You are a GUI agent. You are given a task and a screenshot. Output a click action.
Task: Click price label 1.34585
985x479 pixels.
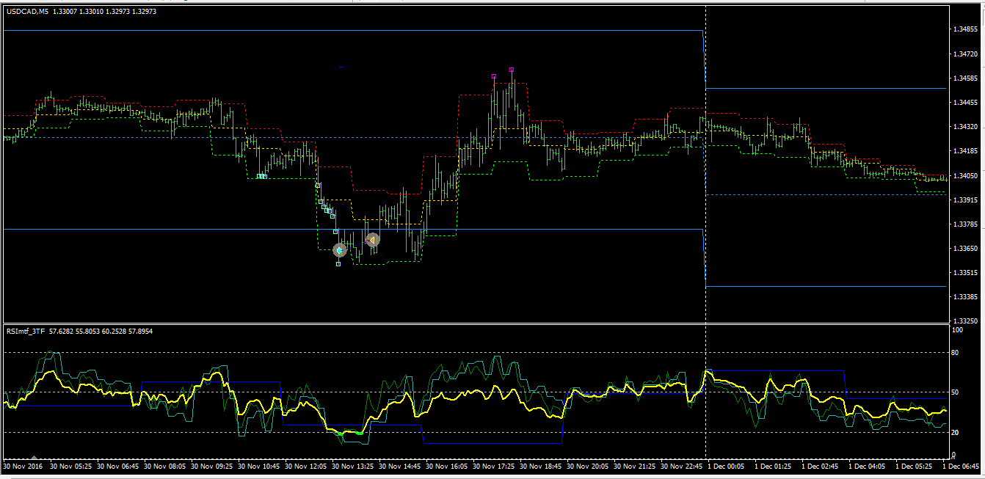click(964, 78)
